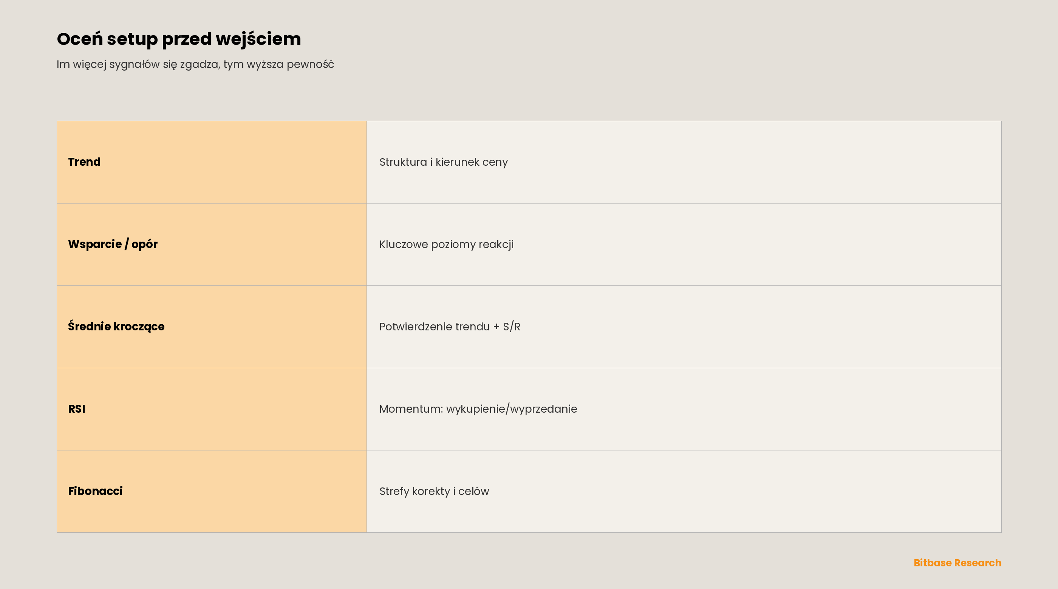The height and width of the screenshot is (589, 1058).
Task: Click the "Kluczowe poziomy reakcji" description
Action: pyautogui.click(x=447, y=245)
